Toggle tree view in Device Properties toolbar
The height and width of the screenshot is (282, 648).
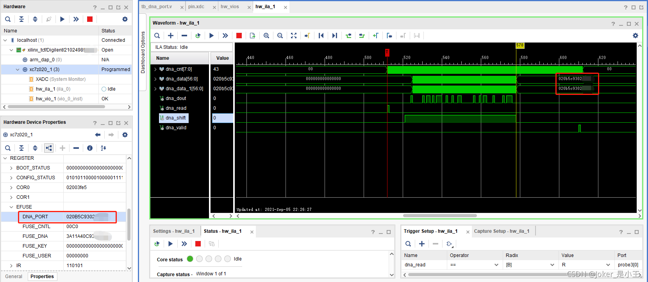click(49, 148)
